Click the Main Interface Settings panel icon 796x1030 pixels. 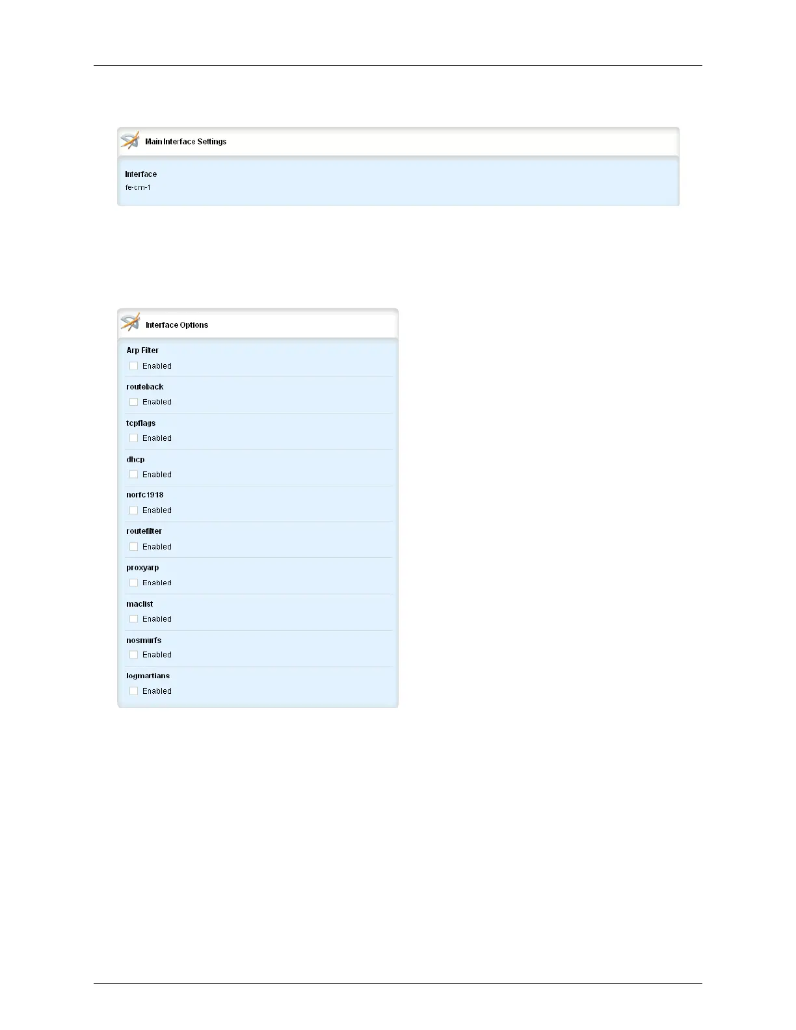[130, 140]
